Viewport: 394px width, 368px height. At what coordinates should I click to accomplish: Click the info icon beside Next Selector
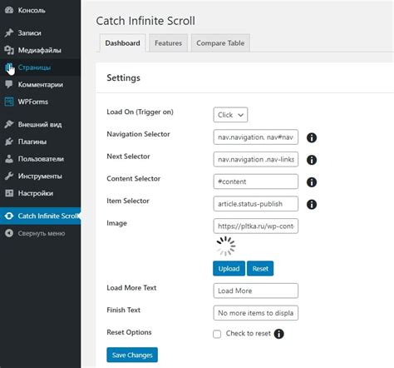[x=312, y=160]
